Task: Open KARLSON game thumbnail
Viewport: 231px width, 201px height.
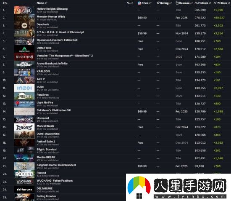Action: point(24,72)
